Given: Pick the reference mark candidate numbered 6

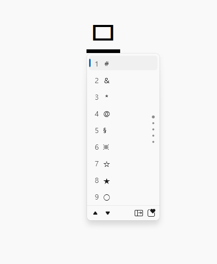Looking at the screenshot, I should [123, 147].
